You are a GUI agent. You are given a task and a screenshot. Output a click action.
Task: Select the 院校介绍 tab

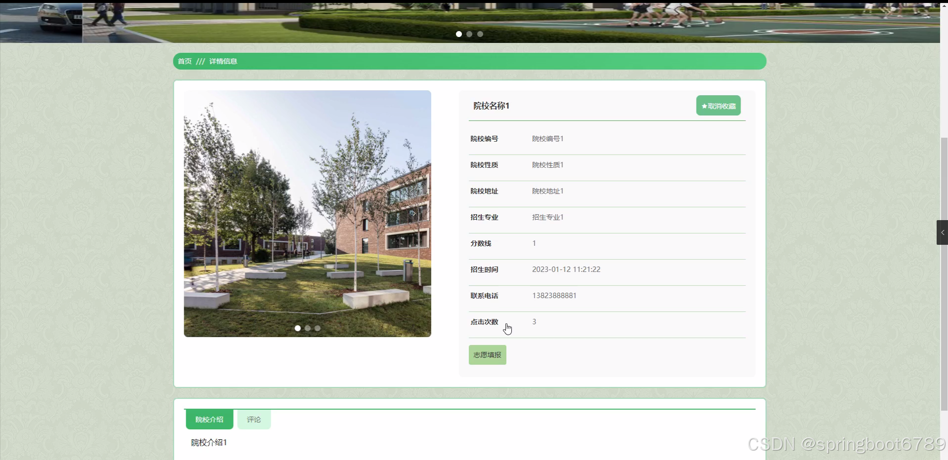click(x=209, y=420)
